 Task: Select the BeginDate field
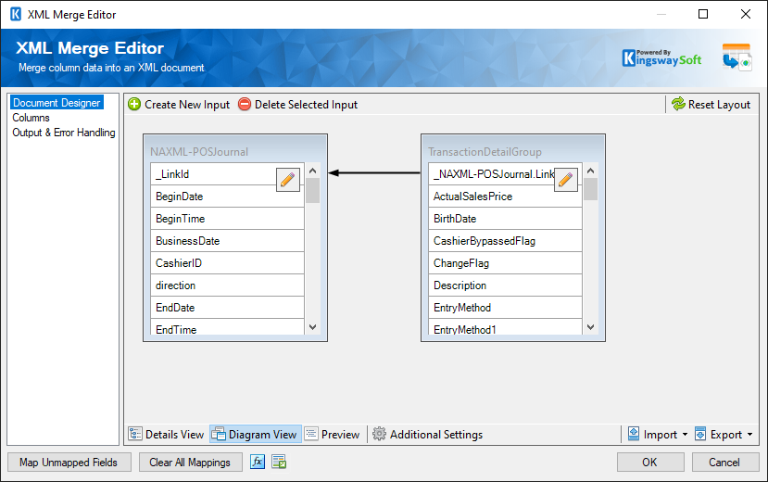point(227,197)
